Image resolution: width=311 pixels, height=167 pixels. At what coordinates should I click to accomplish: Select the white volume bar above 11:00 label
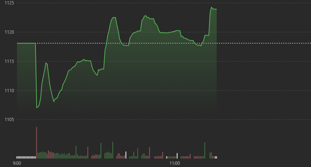177,156
